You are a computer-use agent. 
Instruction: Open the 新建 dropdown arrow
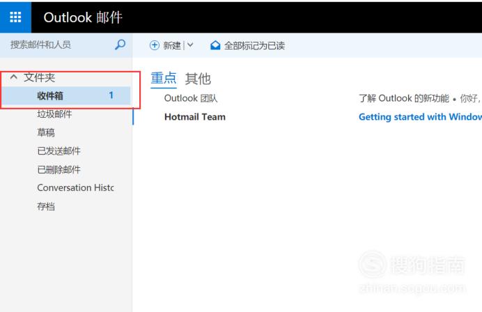(x=190, y=45)
